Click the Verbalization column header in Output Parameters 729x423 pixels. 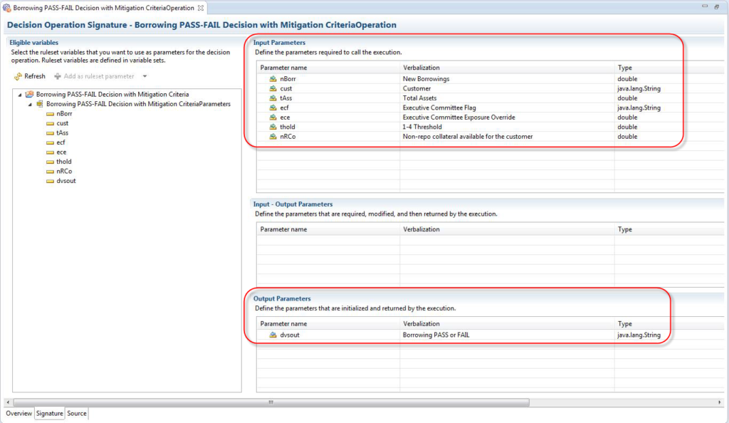pos(421,324)
